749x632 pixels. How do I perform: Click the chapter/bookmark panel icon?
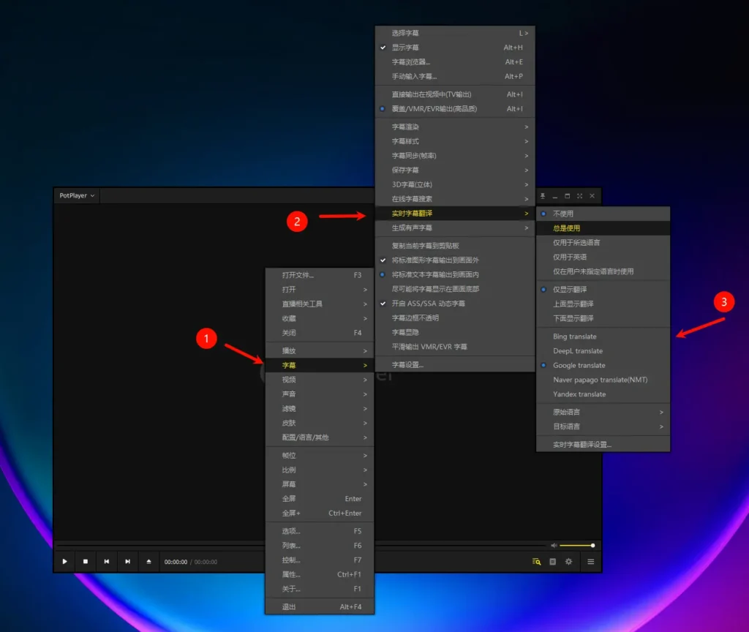[x=553, y=562]
